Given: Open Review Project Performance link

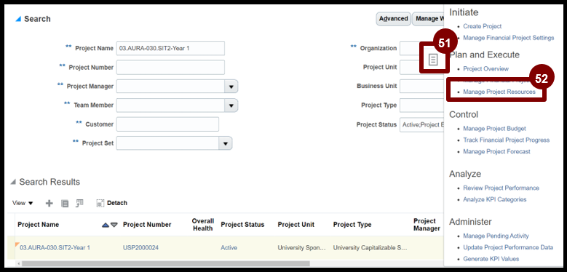Looking at the screenshot, I should point(501,188).
